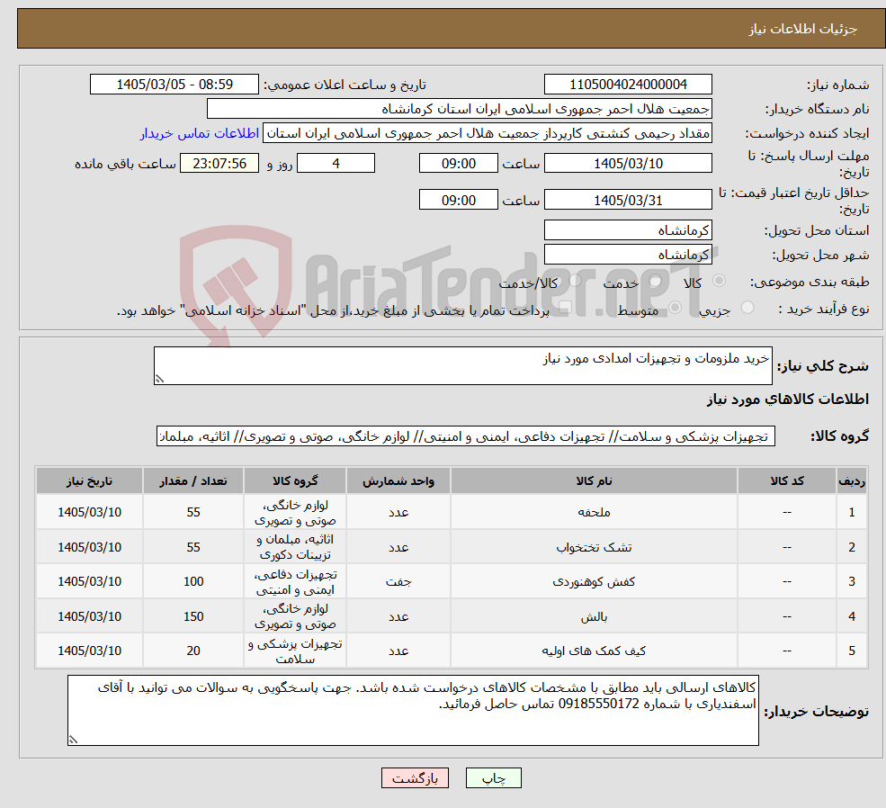Grab the buyer notes resize handle
Image resolution: width=886 pixels, height=808 pixels.
(x=73, y=740)
